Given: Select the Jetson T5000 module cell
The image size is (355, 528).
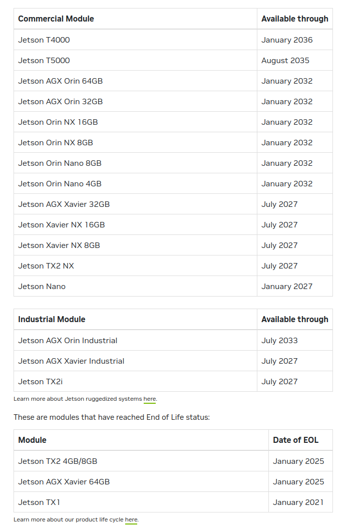Looking at the screenshot, I should click(135, 60).
